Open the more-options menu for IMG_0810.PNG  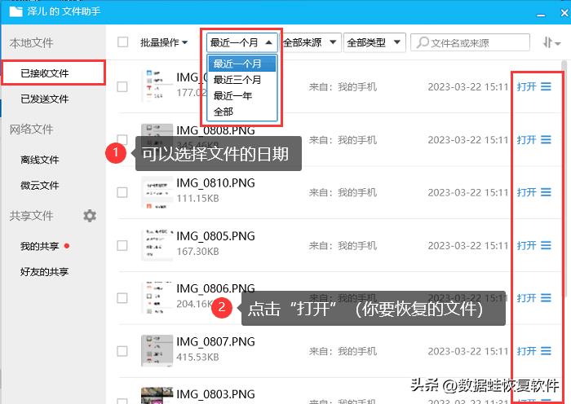[546, 192]
